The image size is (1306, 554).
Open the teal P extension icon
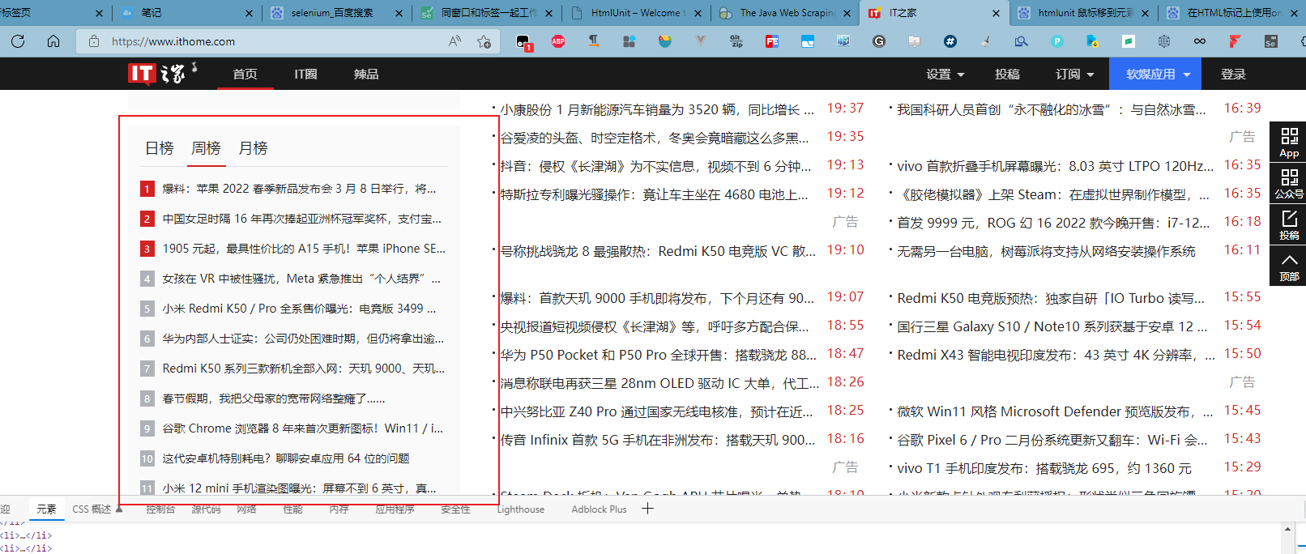coord(1057,41)
